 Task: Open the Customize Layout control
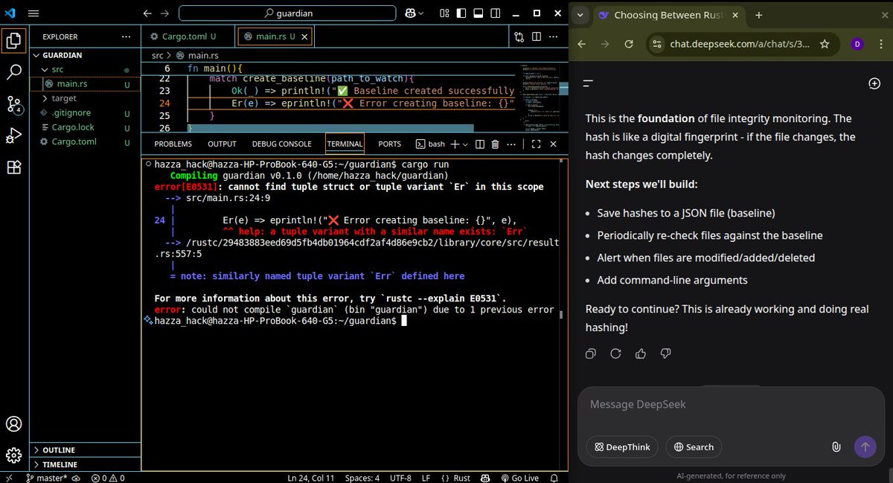(444, 13)
